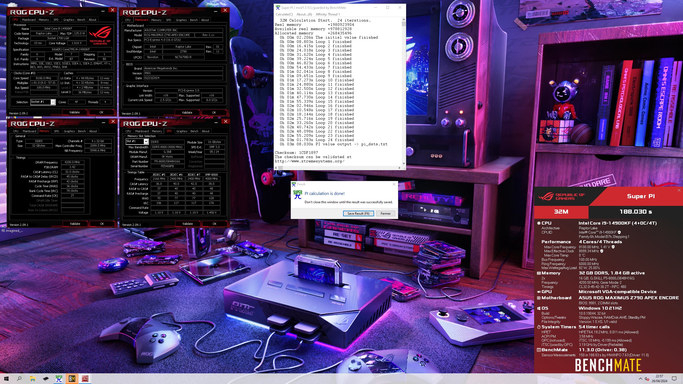Click NB Frequency 5998.6 MHz value
The image size is (683, 384).
98,150
